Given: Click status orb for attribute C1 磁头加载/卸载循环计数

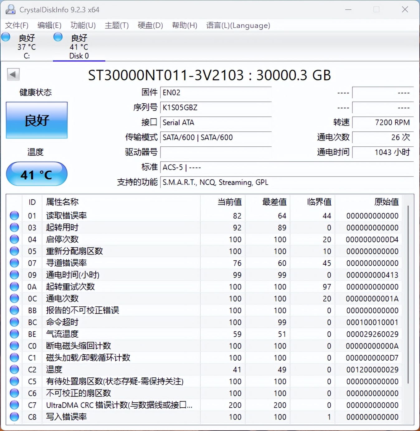Looking at the screenshot, I should [x=14, y=358].
